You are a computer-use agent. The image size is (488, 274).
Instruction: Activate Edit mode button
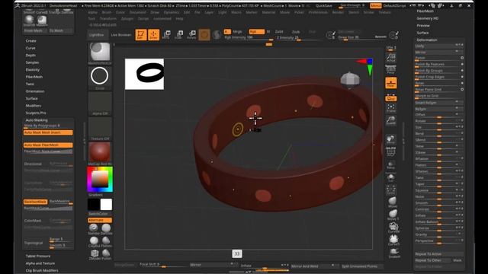pyautogui.click(x=141, y=34)
